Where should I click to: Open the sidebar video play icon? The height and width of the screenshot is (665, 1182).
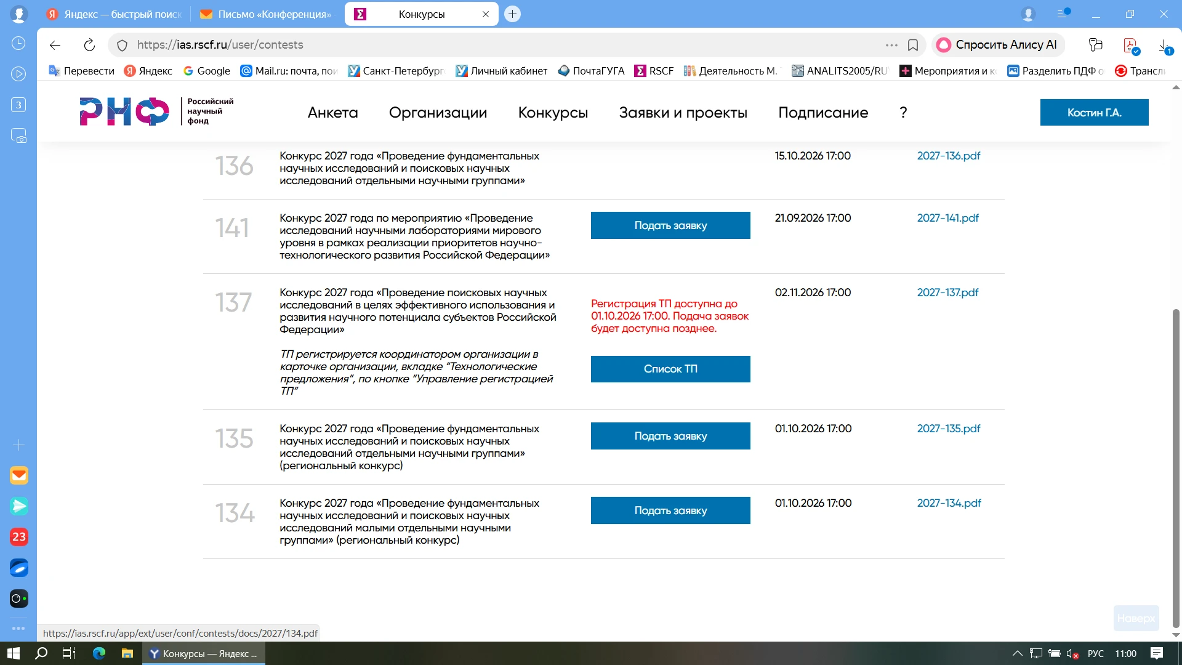point(18,74)
